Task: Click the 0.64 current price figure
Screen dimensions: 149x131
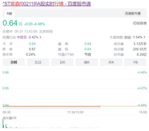Action: pyautogui.click(x=10, y=23)
